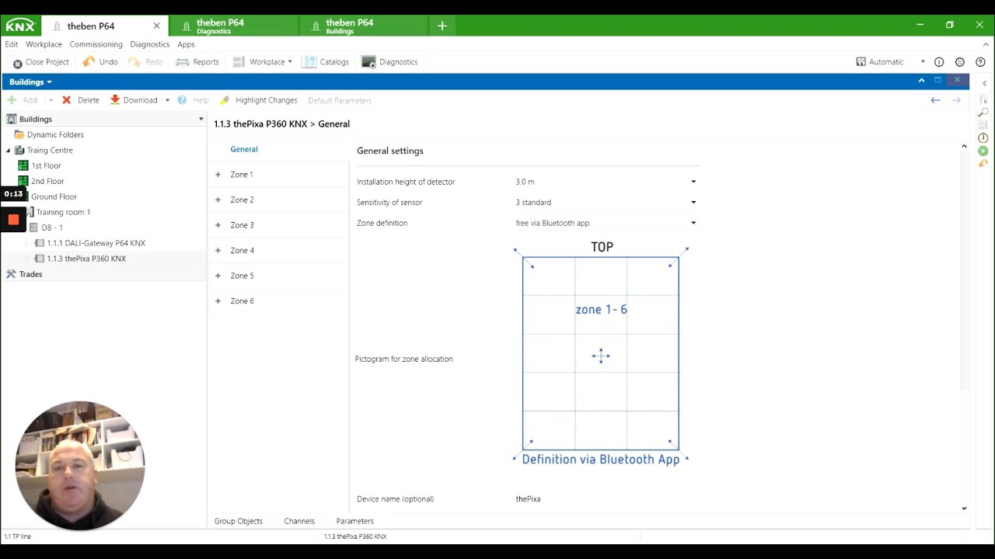The image size is (995, 559).
Task: Open Sensitivity of sensor dropdown
Action: coord(693,203)
